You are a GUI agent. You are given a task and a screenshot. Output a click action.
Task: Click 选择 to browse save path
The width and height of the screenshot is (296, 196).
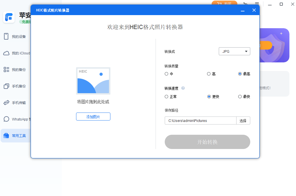[243, 121]
